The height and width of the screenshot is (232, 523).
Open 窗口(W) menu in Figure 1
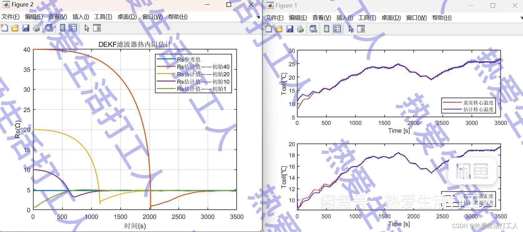coord(416,18)
